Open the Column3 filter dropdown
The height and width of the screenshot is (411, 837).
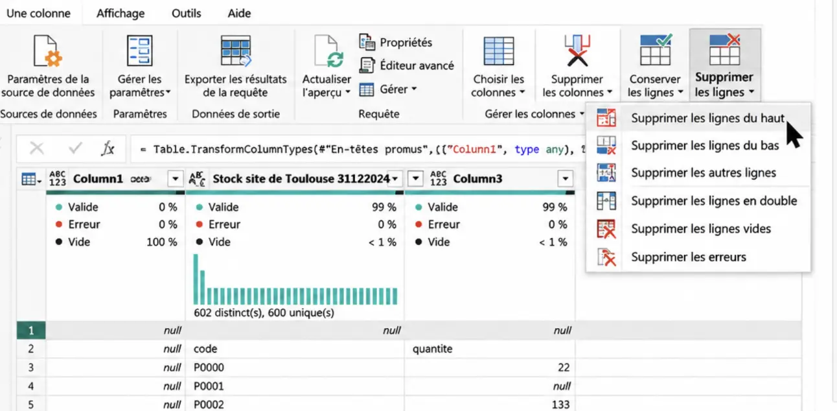566,179
